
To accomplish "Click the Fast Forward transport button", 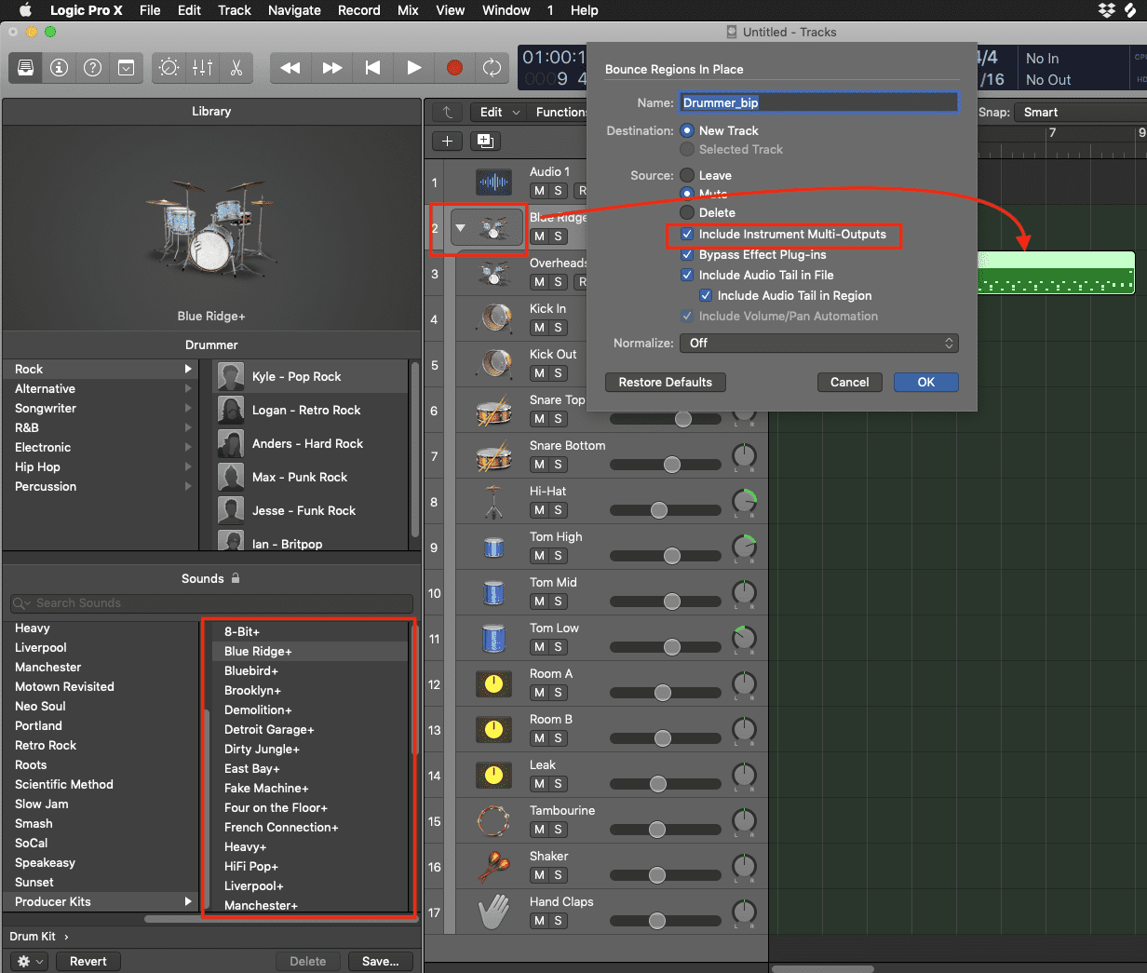I will click(x=332, y=68).
